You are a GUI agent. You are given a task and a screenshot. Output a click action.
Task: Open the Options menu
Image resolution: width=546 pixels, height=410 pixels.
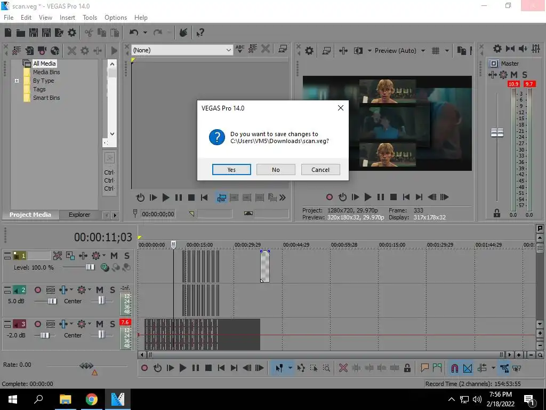click(x=116, y=18)
